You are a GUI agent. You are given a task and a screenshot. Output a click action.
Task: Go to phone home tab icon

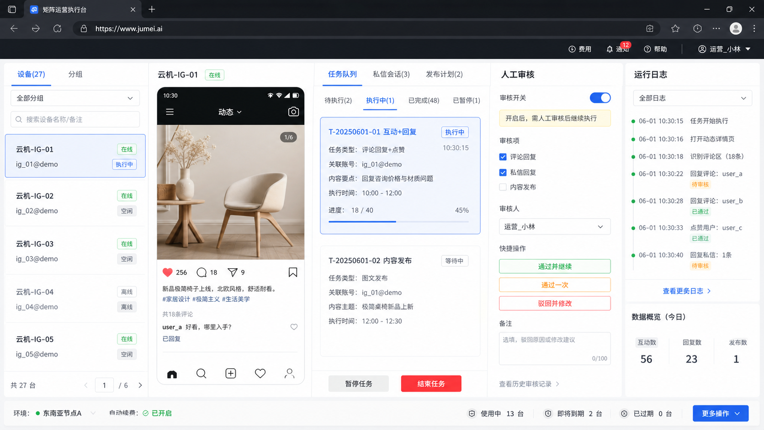tap(172, 374)
